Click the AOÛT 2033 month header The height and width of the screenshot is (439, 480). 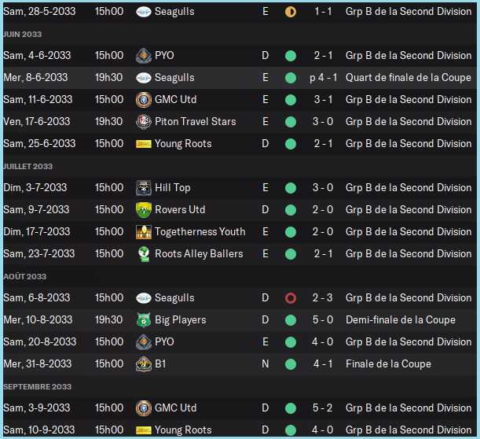click(x=25, y=277)
